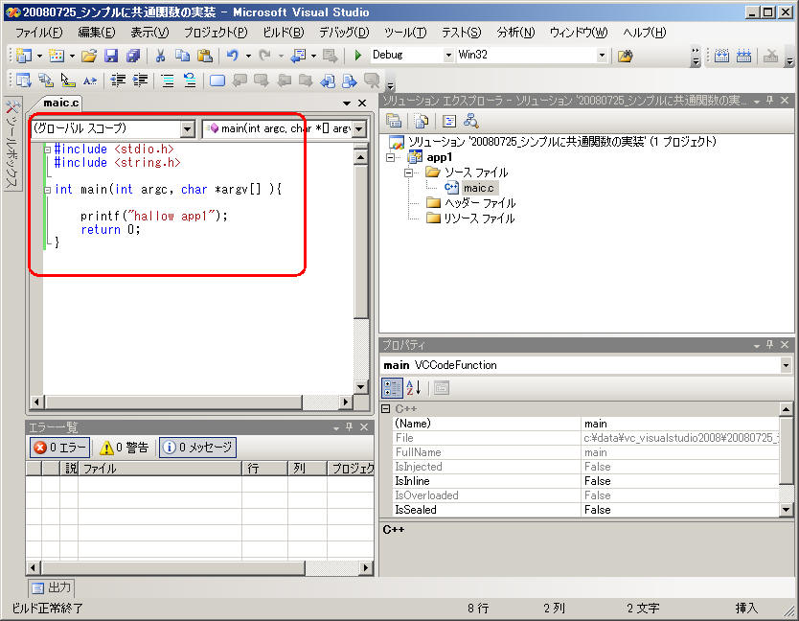Toggle the 0 警告 warnings filter

pos(126,448)
